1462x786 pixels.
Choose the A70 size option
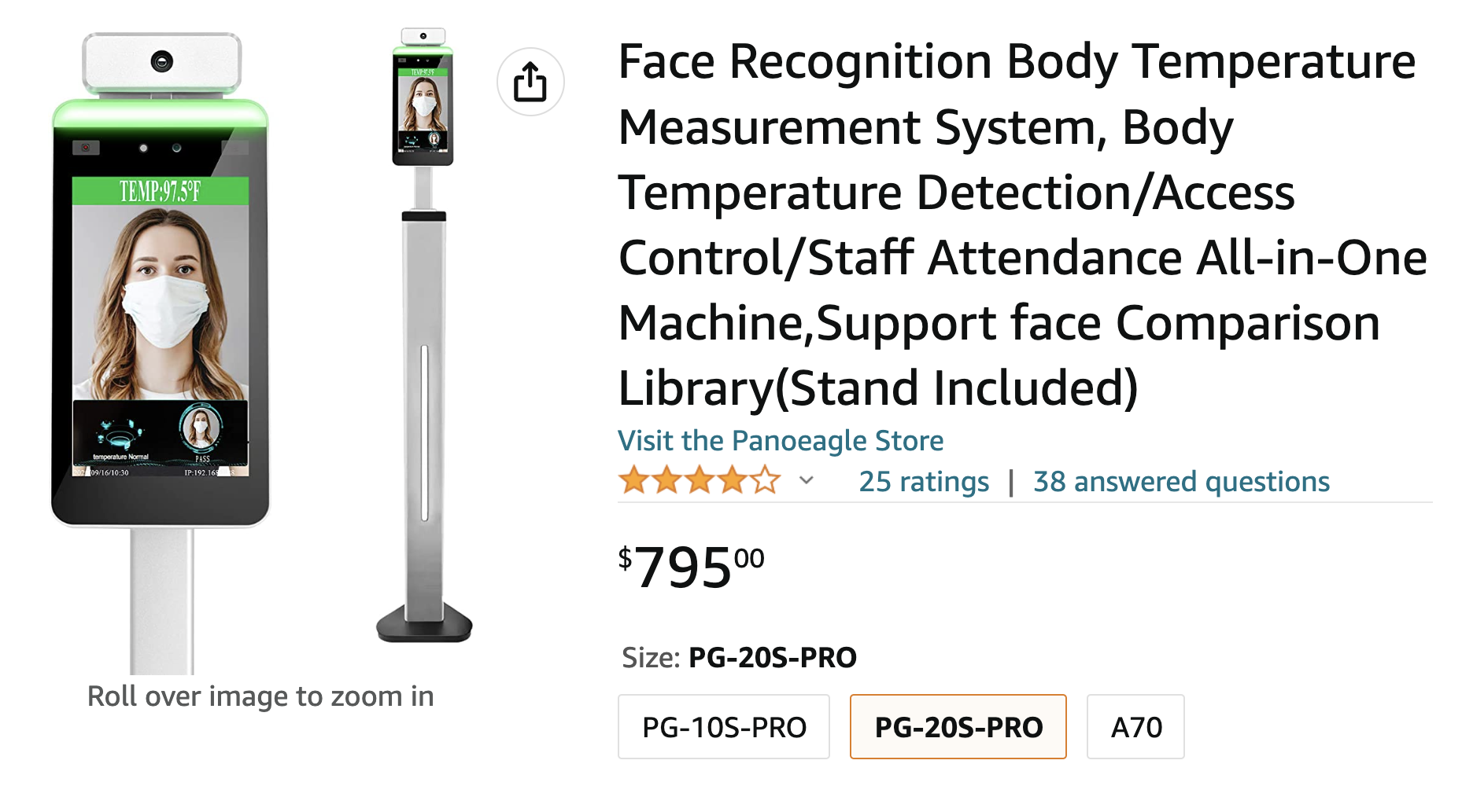(1135, 727)
